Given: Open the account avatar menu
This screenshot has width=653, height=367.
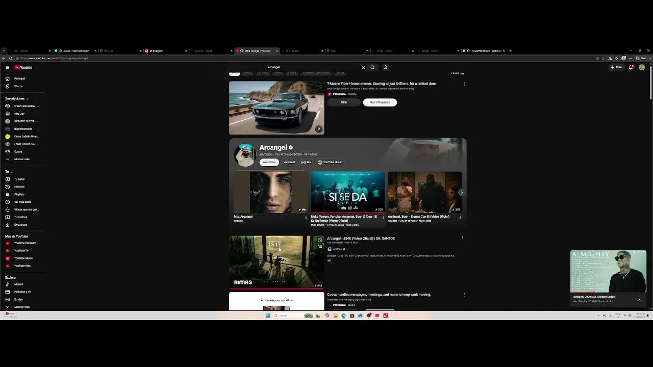Looking at the screenshot, I should click(642, 67).
